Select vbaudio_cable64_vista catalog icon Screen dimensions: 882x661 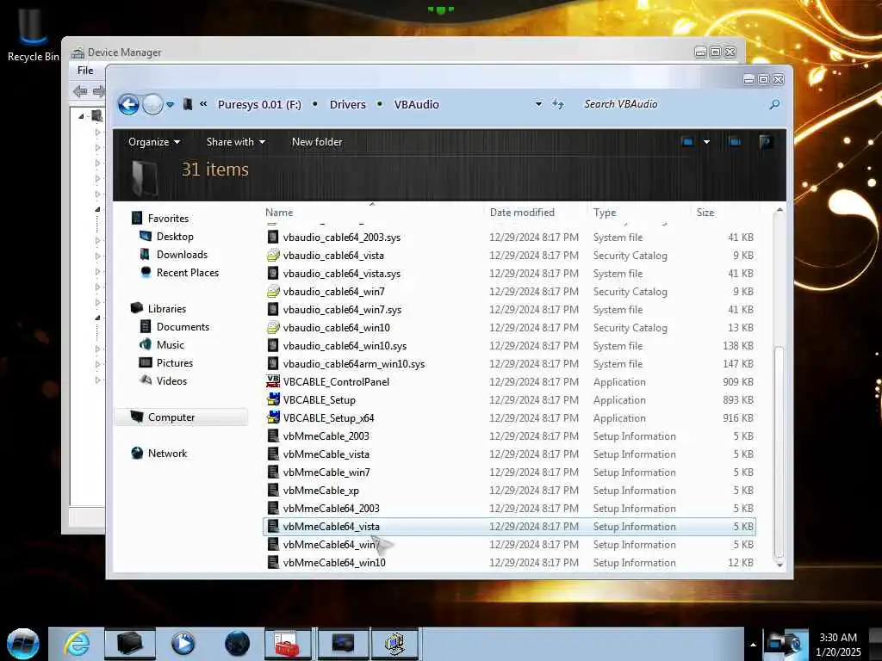[273, 255]
